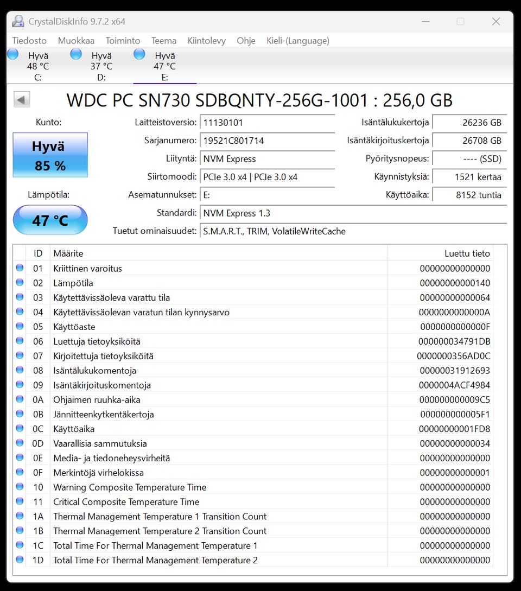Select drive D: status tab

pyautogui.click(x=101, y=66)
